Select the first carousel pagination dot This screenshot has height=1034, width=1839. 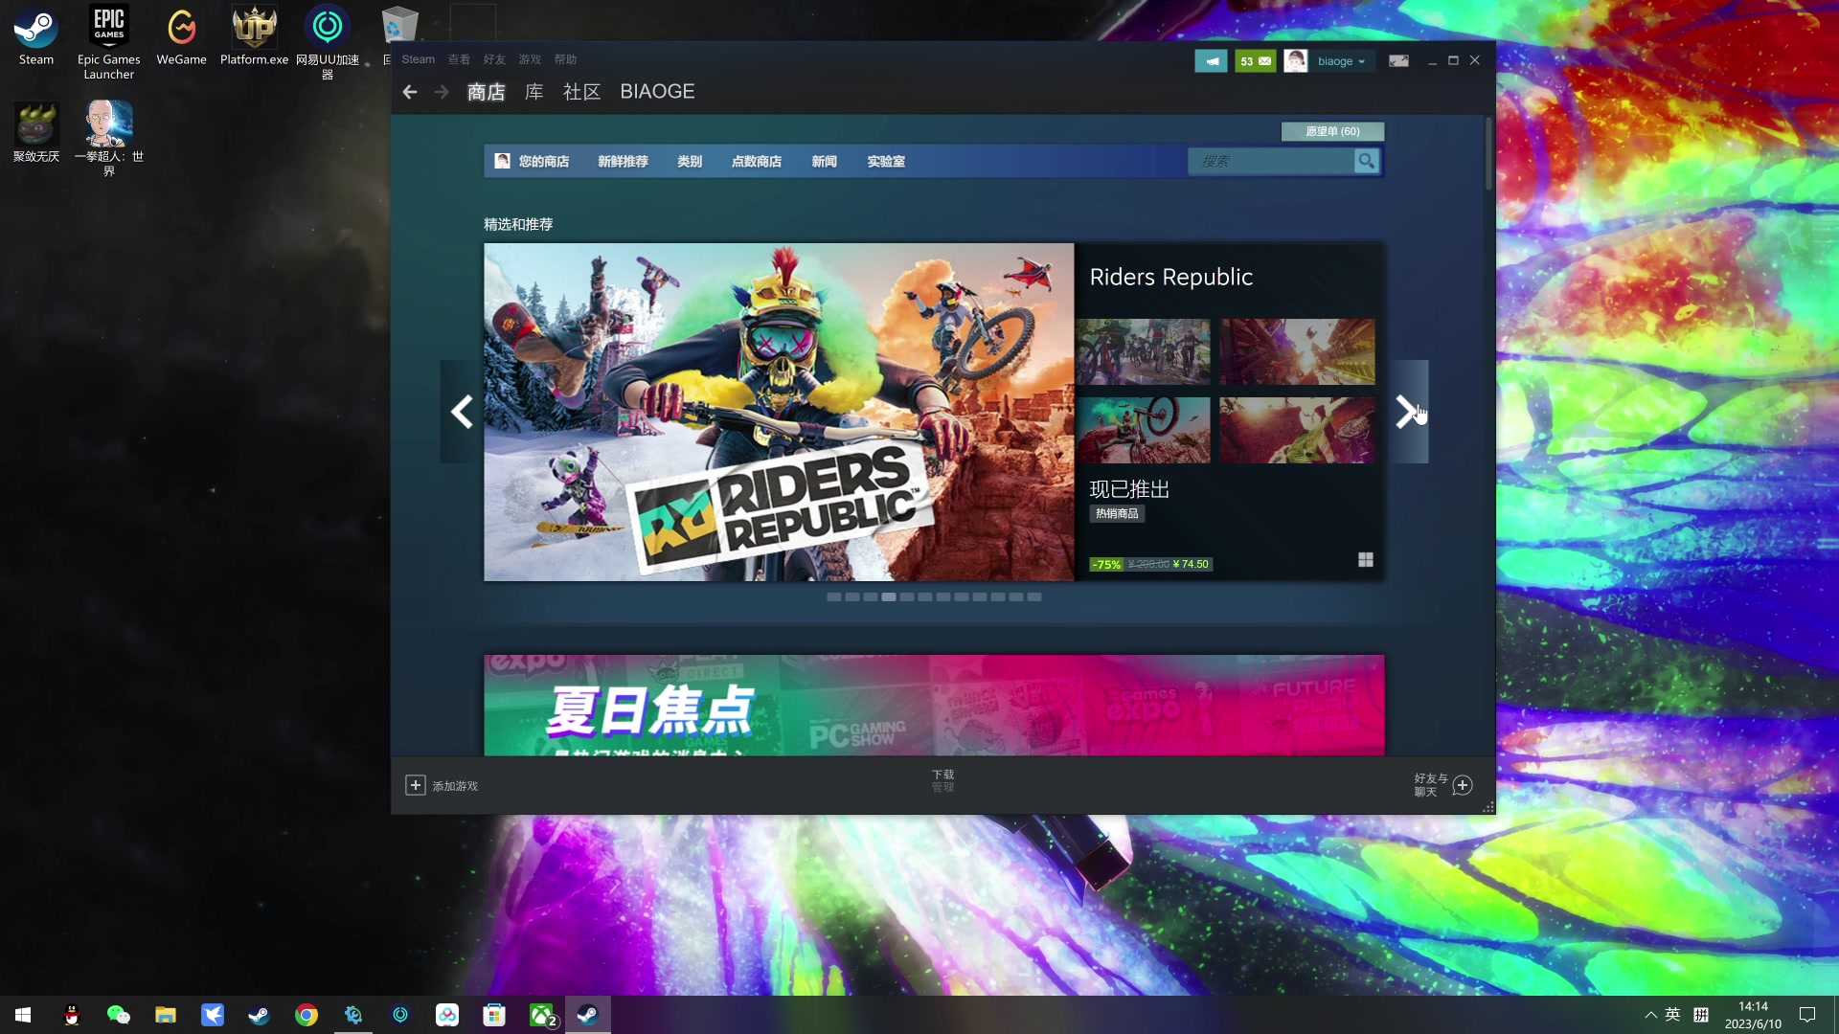click(x=834, y=596)
